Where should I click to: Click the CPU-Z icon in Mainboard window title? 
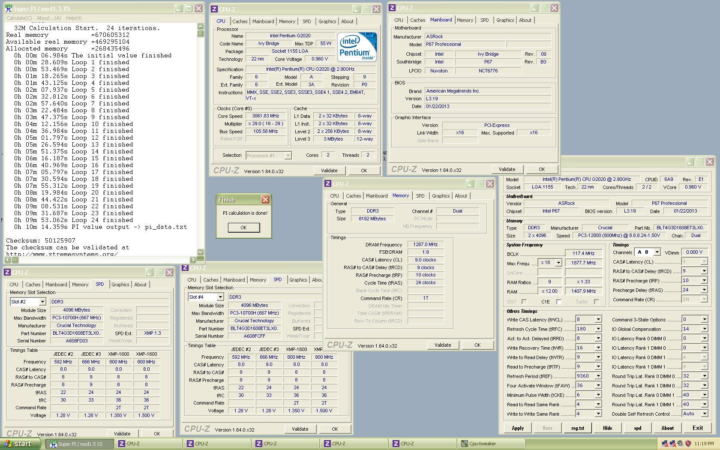[x=392, y=8]
